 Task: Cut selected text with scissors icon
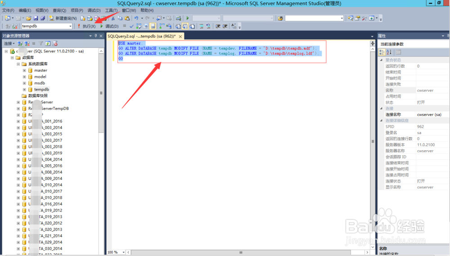point(113,18)
